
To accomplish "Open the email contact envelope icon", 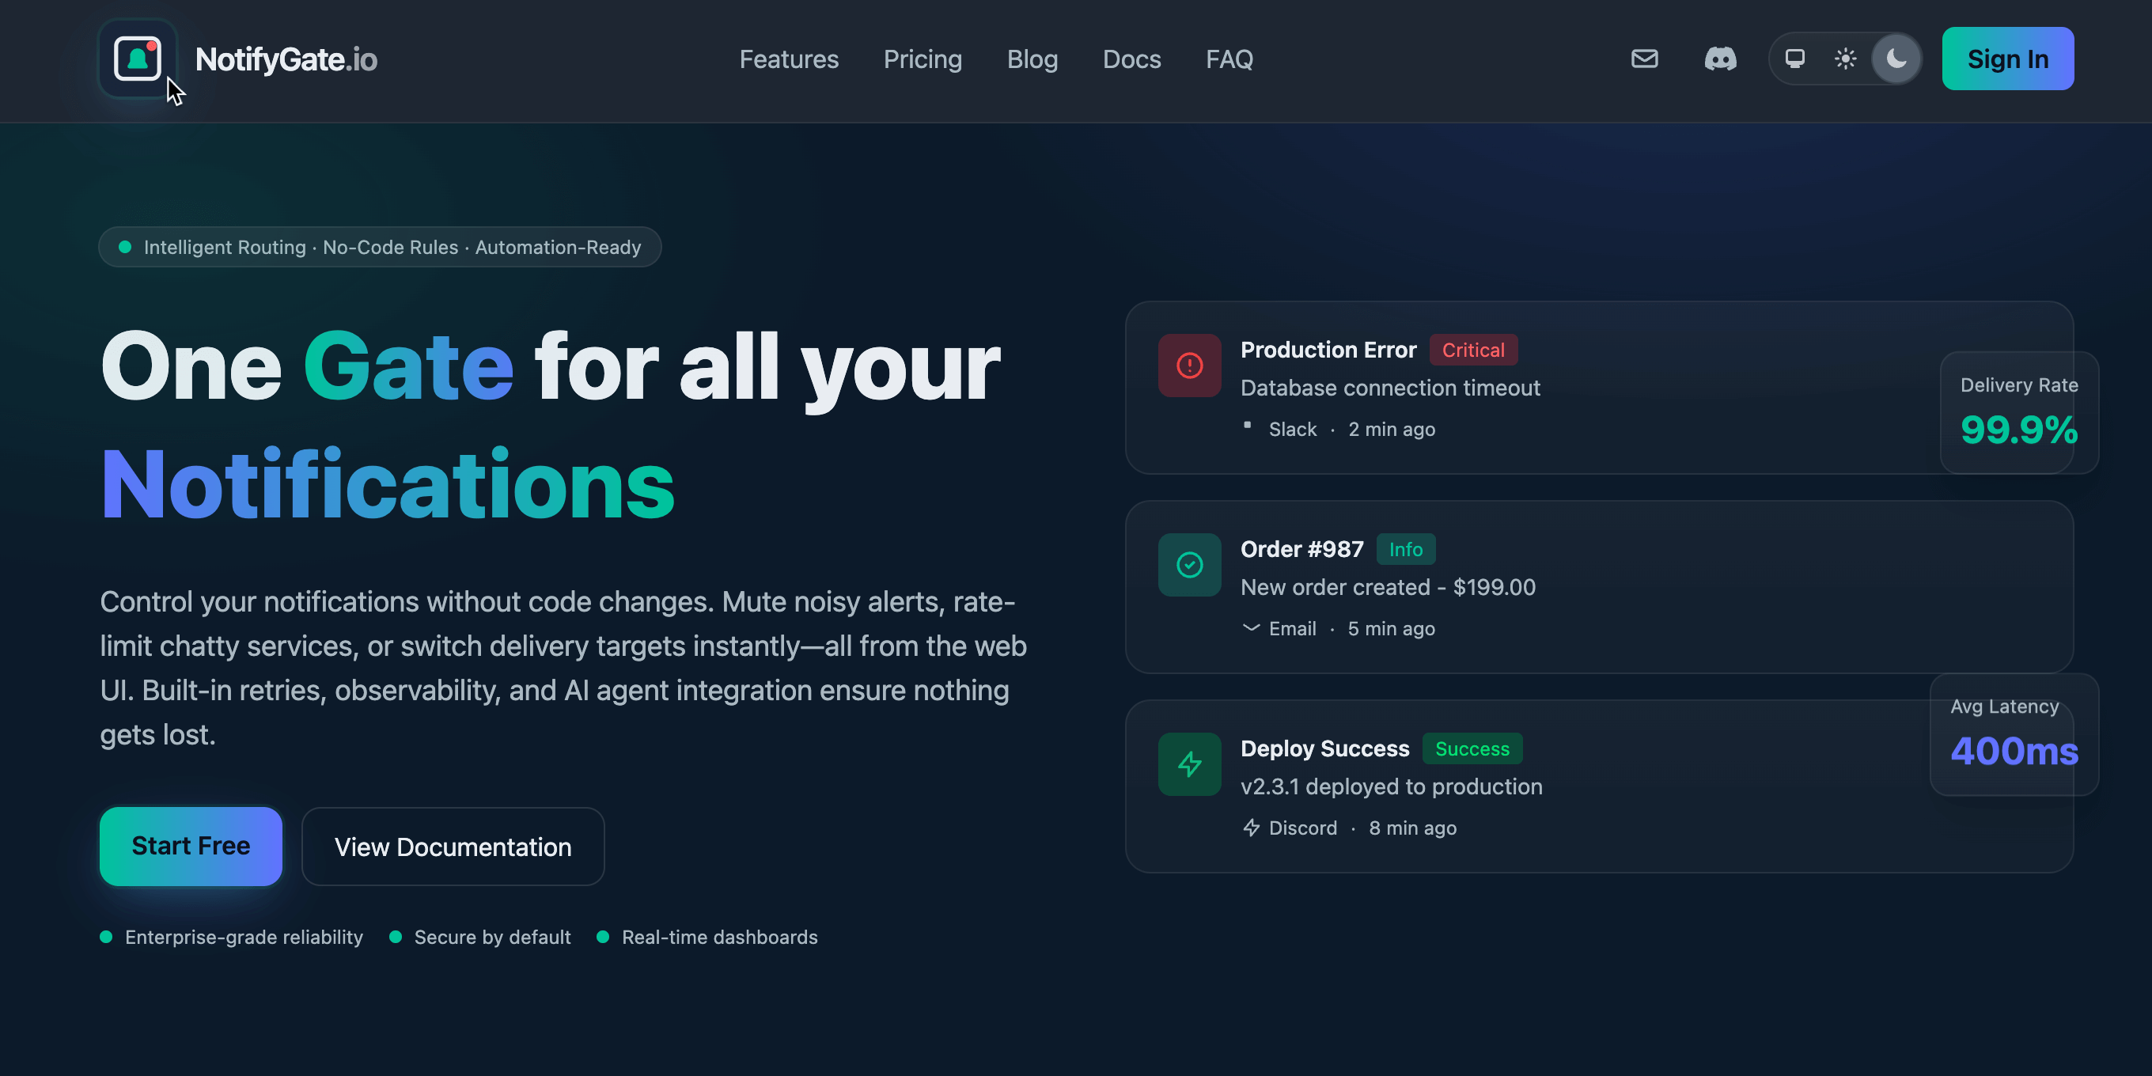I will [1644, 59].
